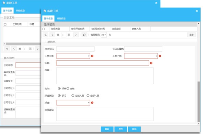The width and height of the screenshot is (203, 134).
Task: Click previous page arrow in front dialog pager
Action: [52, 35]
